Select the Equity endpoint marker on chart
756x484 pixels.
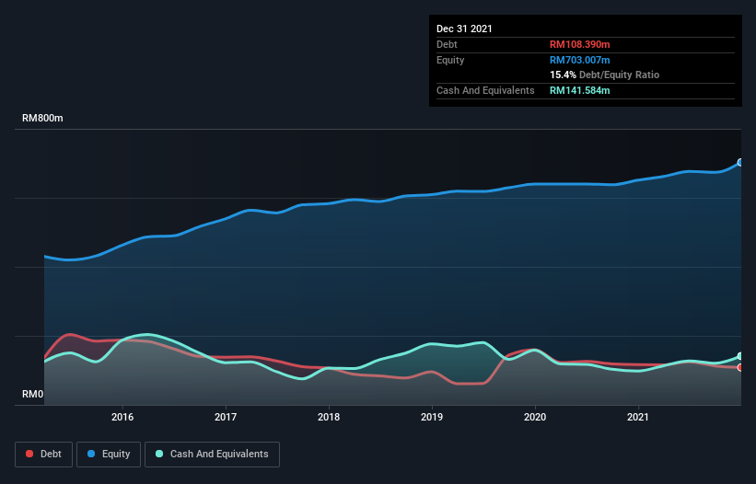click(x=740, y=162)
